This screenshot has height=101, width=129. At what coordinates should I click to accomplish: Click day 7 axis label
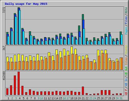coord(31,98)
